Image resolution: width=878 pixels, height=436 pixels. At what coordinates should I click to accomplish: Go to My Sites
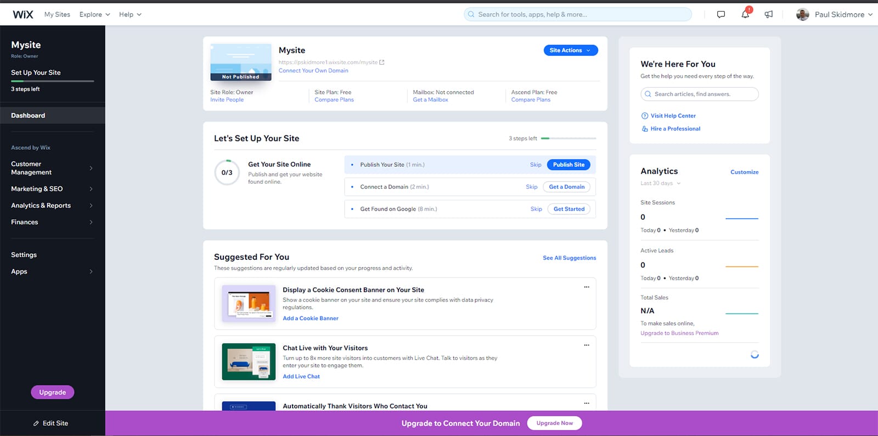pos(57,14)
